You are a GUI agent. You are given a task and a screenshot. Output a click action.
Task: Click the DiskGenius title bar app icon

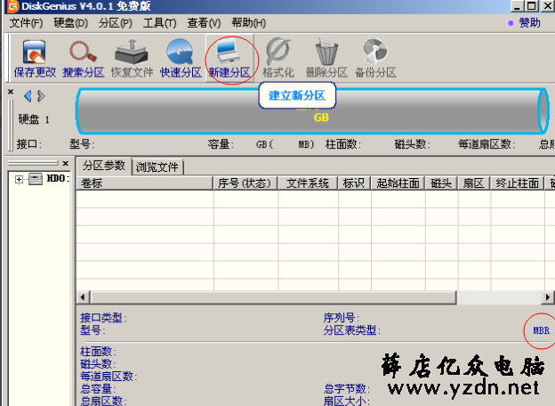[12, 6]
